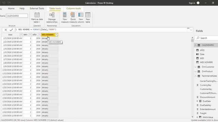Viewport: 218px width, 122px height.
Task: Click the MES NOMBRE column header
Action: pyautogui.click(x=48, y=35)
